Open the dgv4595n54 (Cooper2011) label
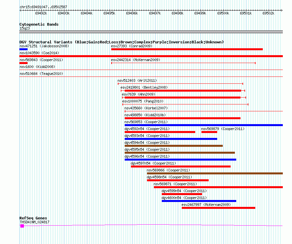This screenshot has width=292, height=244. point(147,149)
